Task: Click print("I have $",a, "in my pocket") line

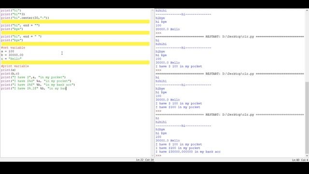Action: click(x=33, y=77)
